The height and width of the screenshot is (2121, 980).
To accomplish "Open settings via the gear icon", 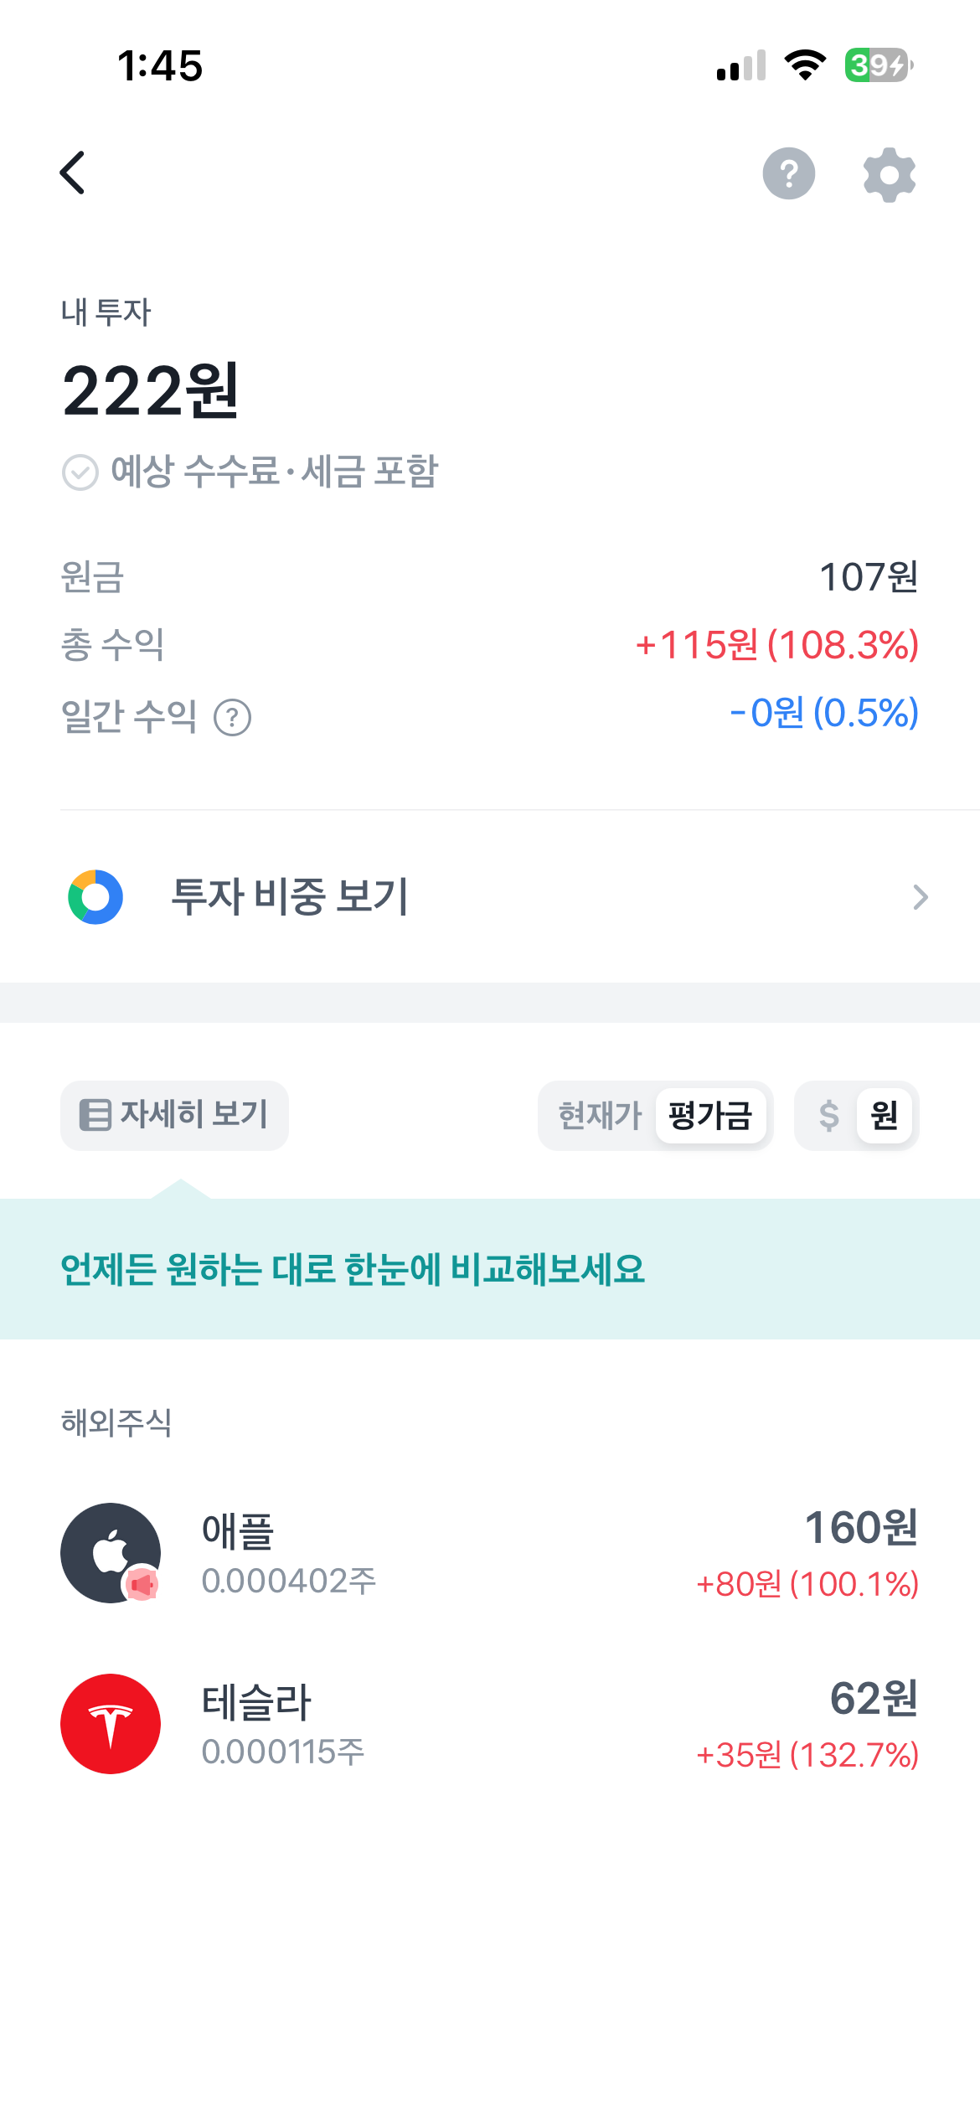I will 889,174.
